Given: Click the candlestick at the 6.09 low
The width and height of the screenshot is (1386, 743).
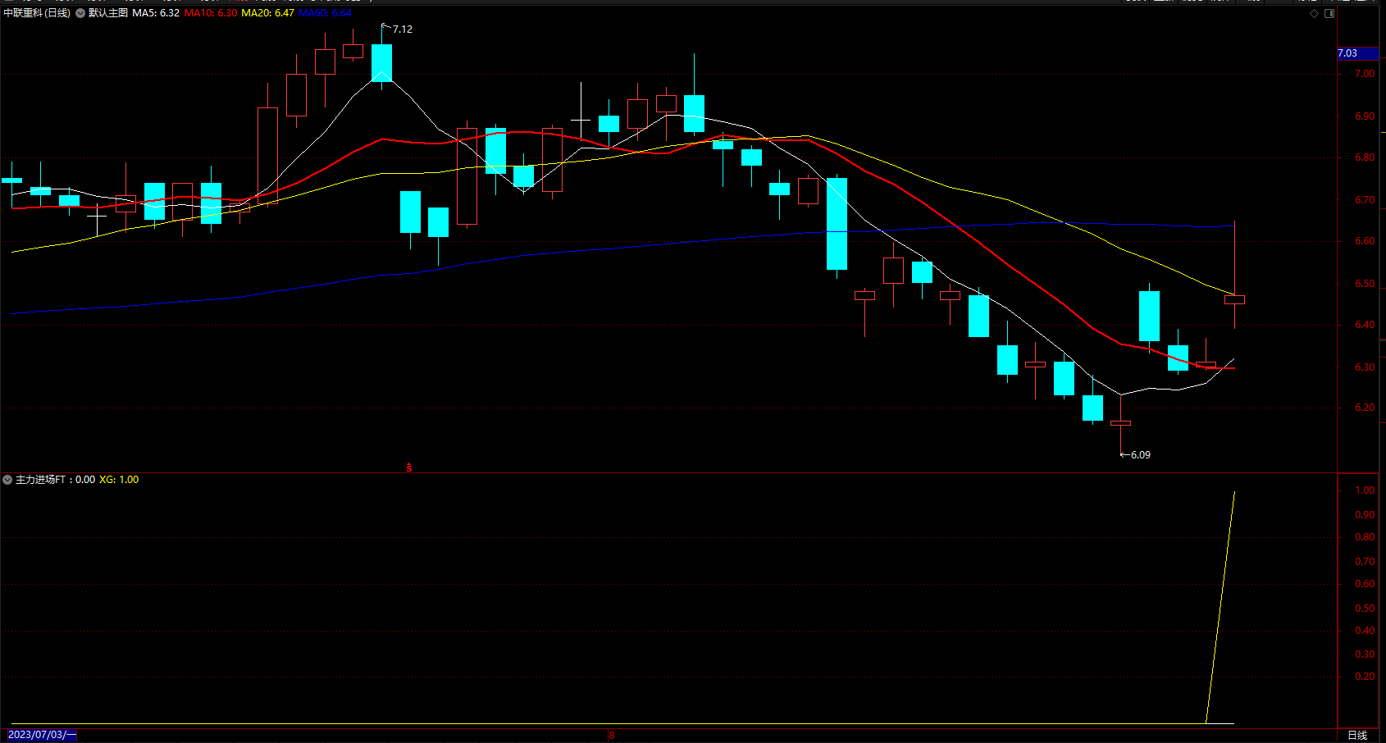Looking at the screenshot, I should click(x=1120, y=423).
